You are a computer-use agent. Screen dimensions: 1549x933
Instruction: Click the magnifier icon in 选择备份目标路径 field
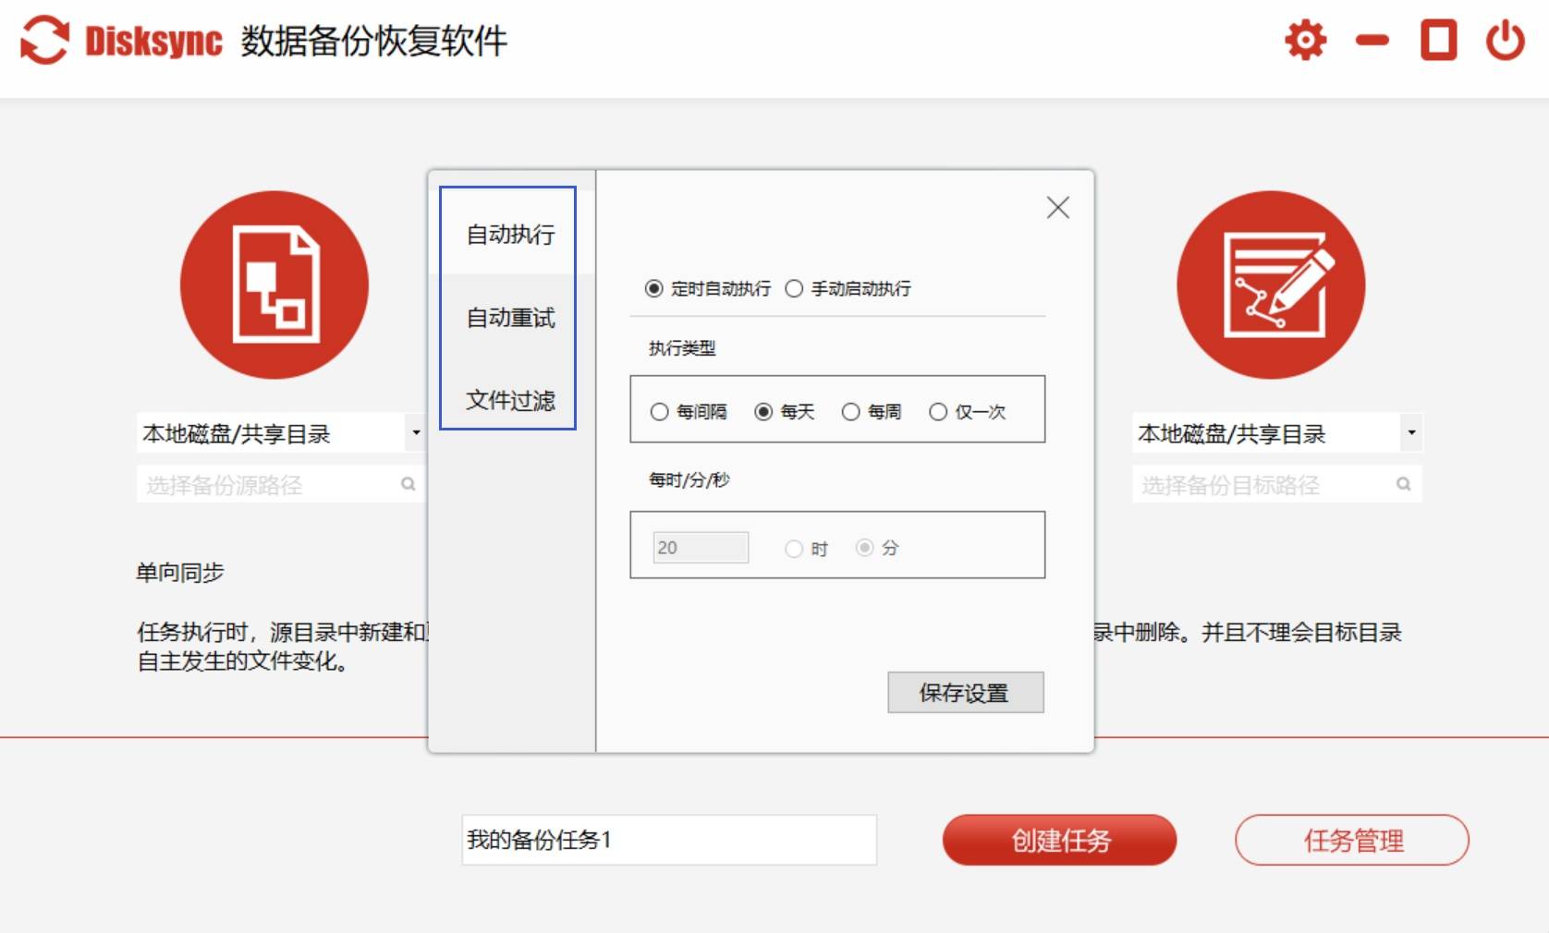[x=1404, y=483]
